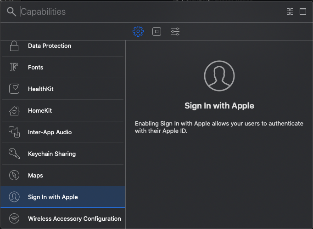The image size is (313, 229).
Task: Pick the Inter-App Audio row
Action: point(50,132)
